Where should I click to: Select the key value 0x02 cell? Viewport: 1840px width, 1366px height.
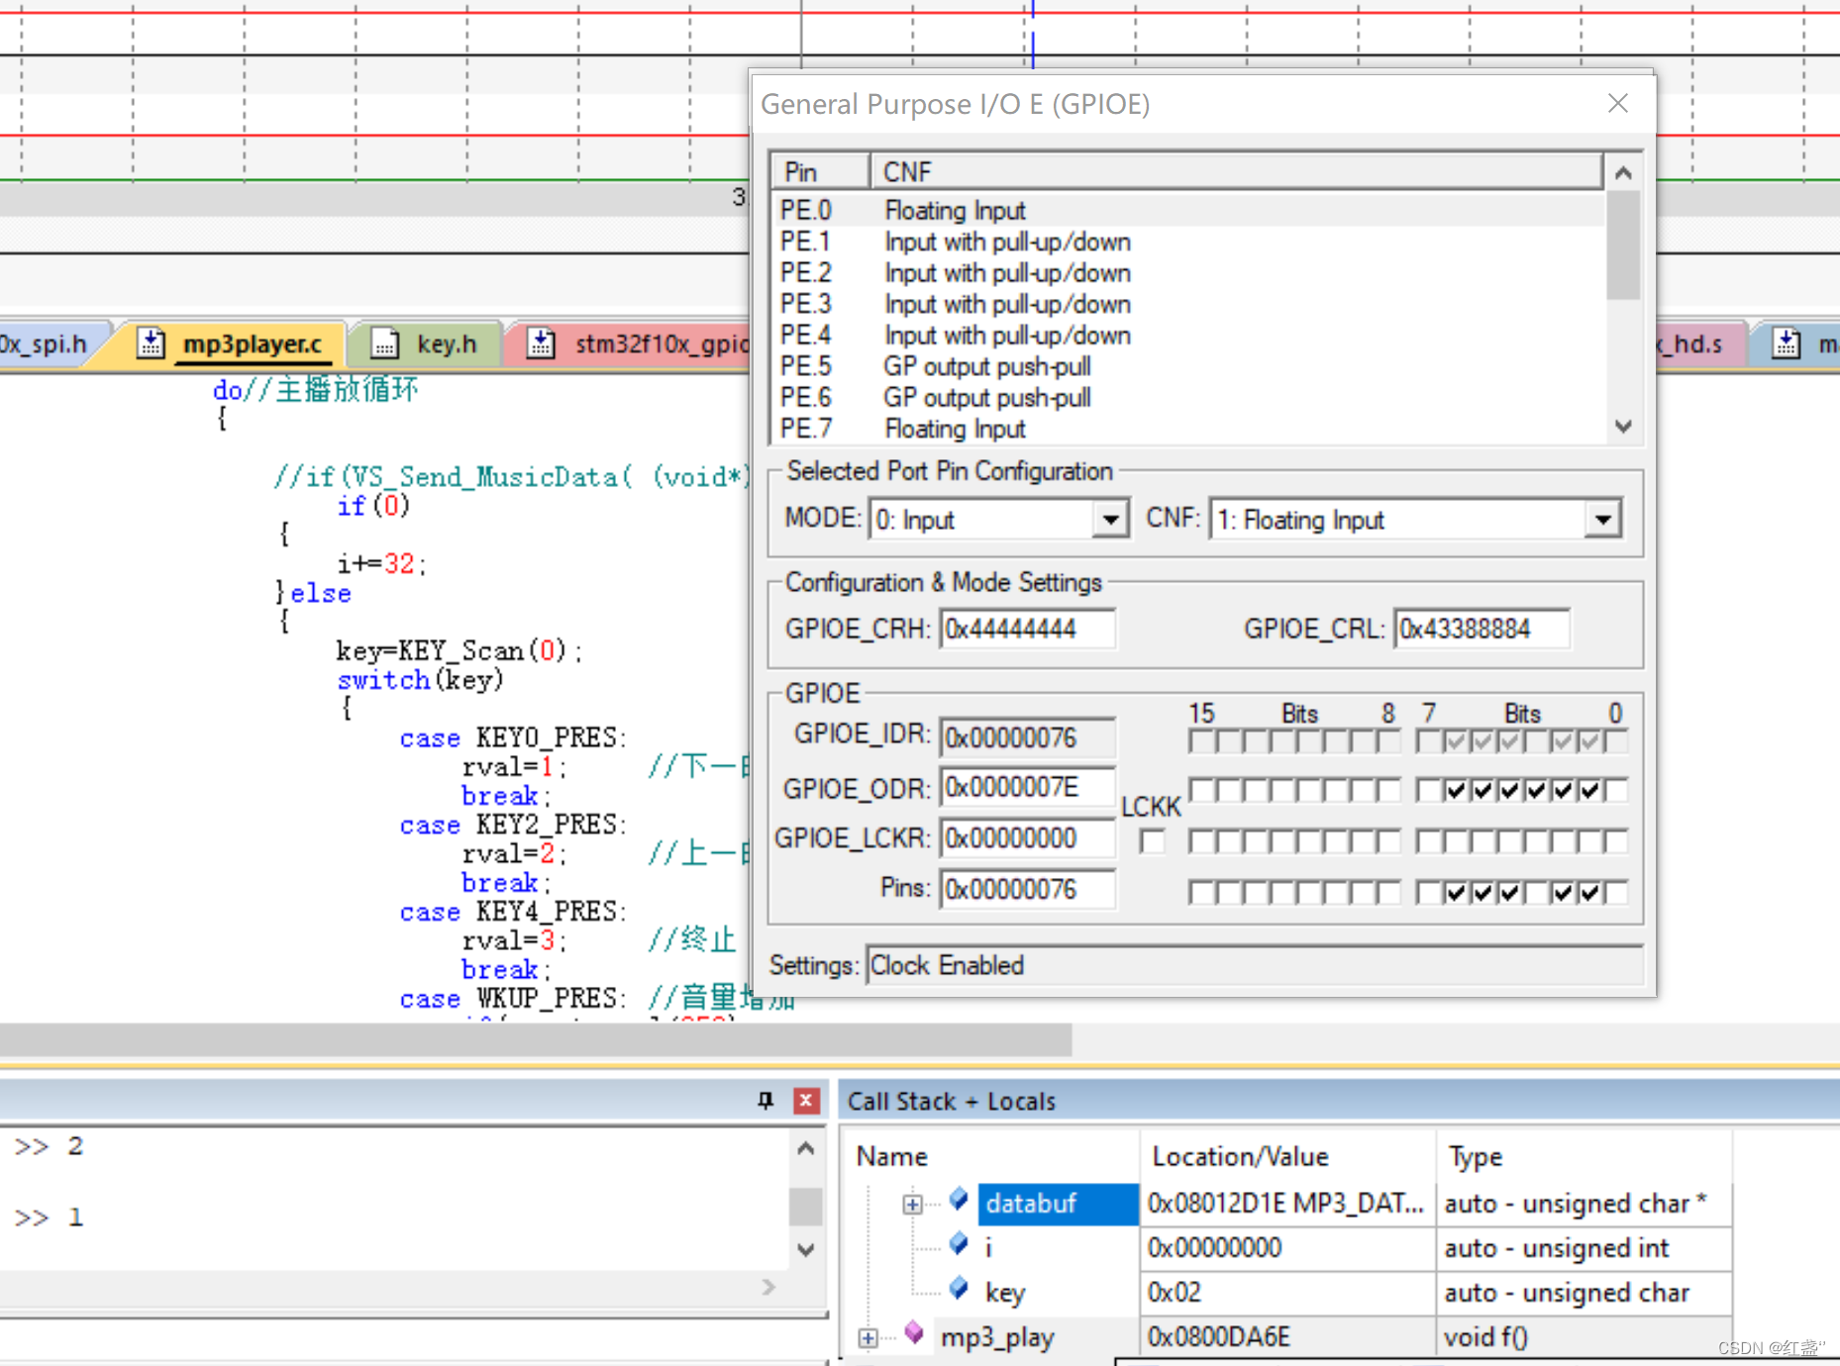click(1287, 1293)
